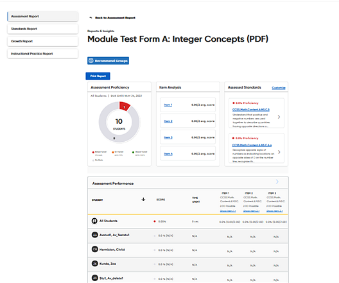
Task: Click the All Students avatar icon
Action: (x=94, y=221)
